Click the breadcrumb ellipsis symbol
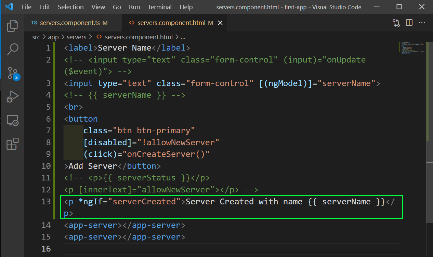 (x=183, y=37)
